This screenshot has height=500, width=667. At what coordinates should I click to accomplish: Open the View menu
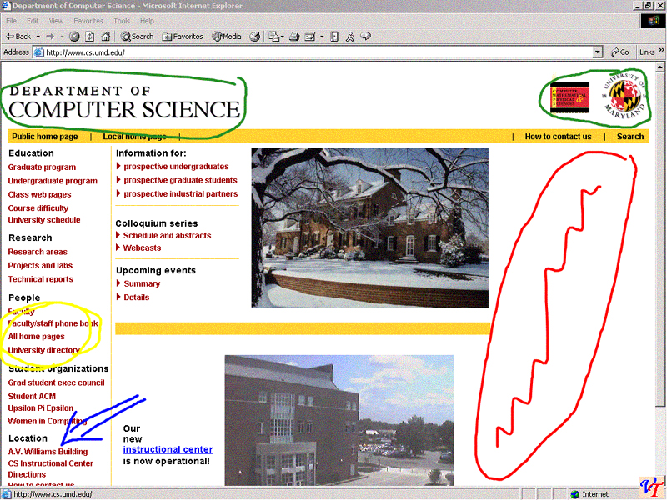56,21
